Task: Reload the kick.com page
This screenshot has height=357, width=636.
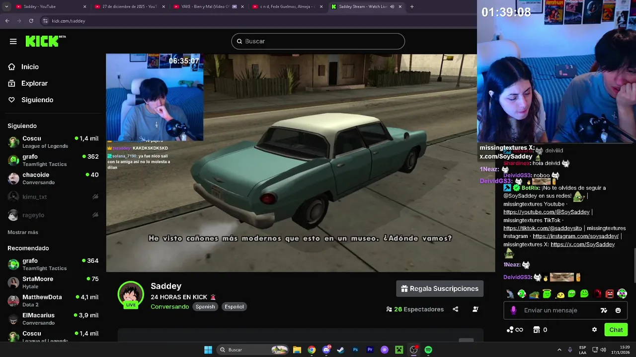Action: [x=31, y=21]
